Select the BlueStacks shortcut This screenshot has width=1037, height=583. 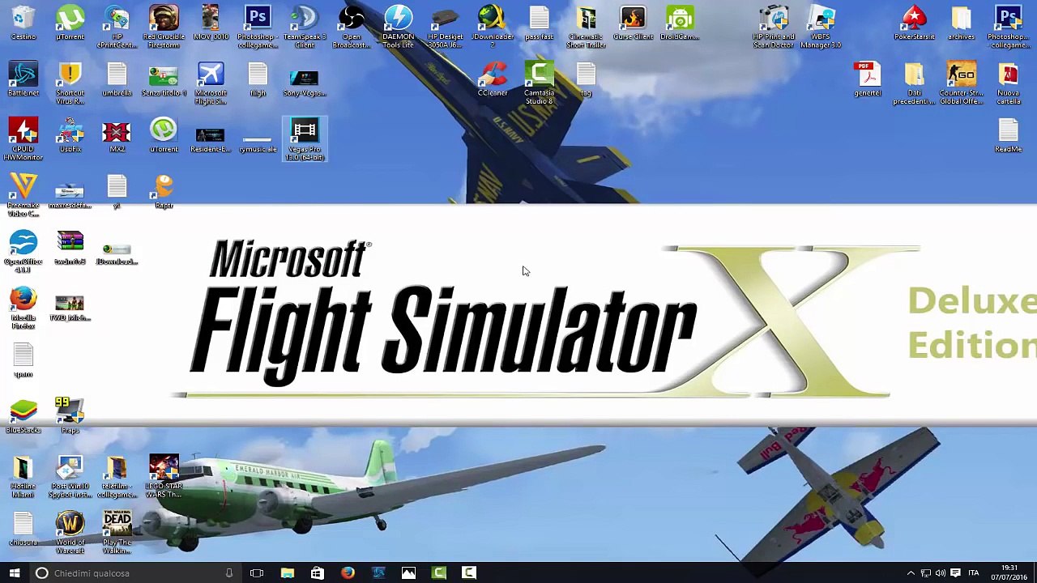pos(23,416)
